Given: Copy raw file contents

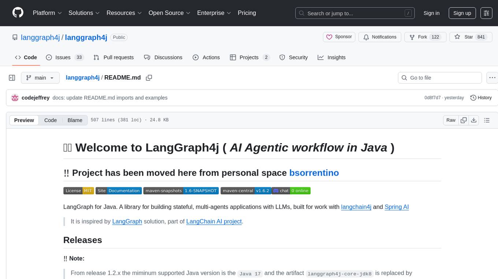Looking at the screenshot, I should (464, 120).
